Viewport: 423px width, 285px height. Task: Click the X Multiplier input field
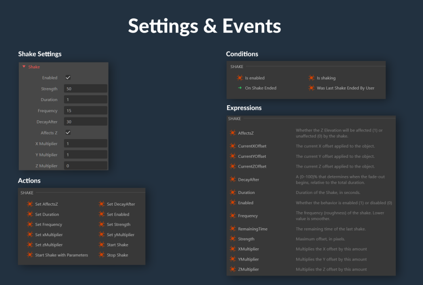point(86,144)
